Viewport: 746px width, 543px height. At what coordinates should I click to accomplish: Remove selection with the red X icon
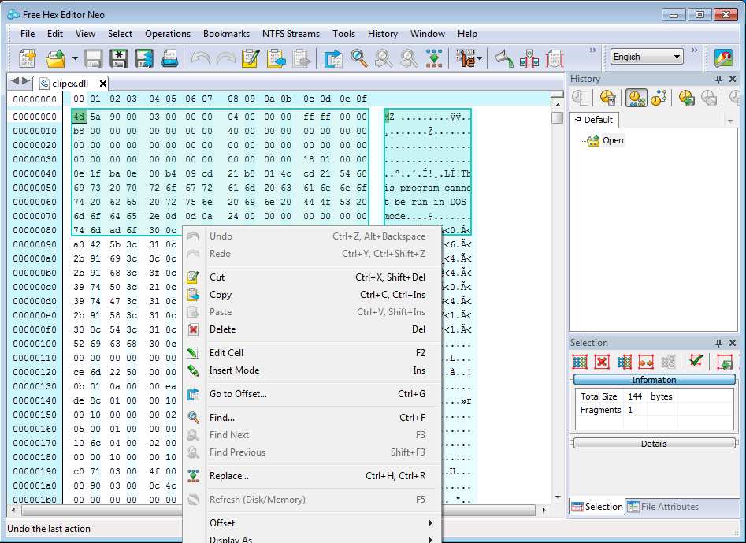[600, 360]
